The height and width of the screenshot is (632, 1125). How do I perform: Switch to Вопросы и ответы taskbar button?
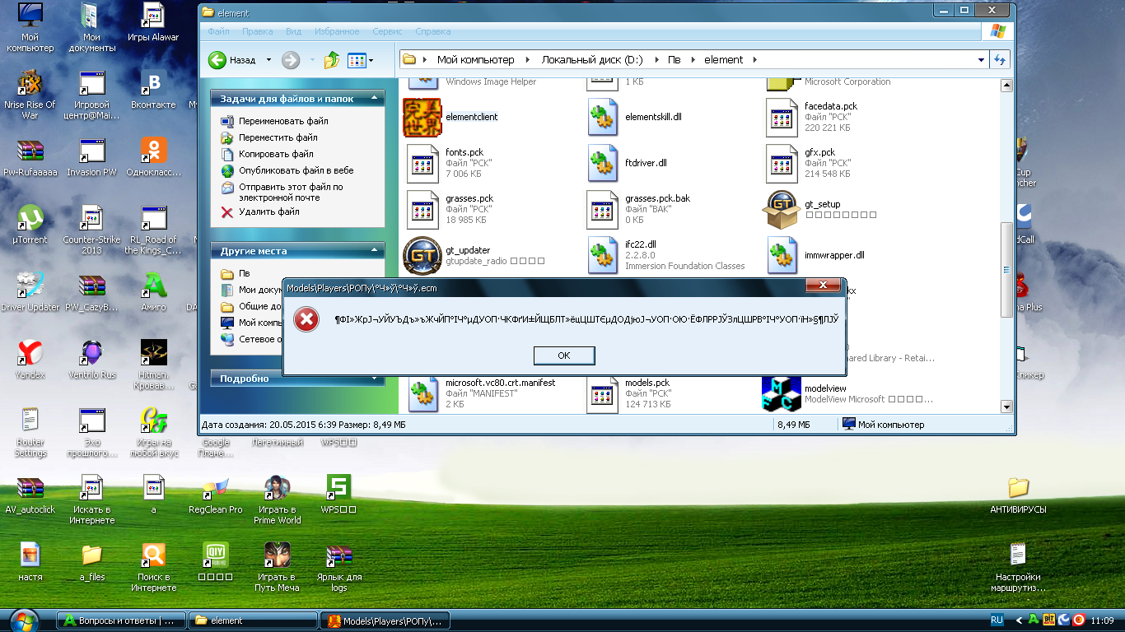pos(120,620)
